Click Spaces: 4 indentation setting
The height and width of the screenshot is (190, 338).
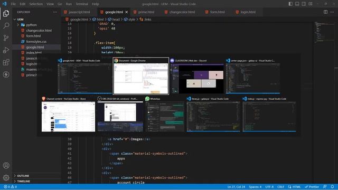255,187
